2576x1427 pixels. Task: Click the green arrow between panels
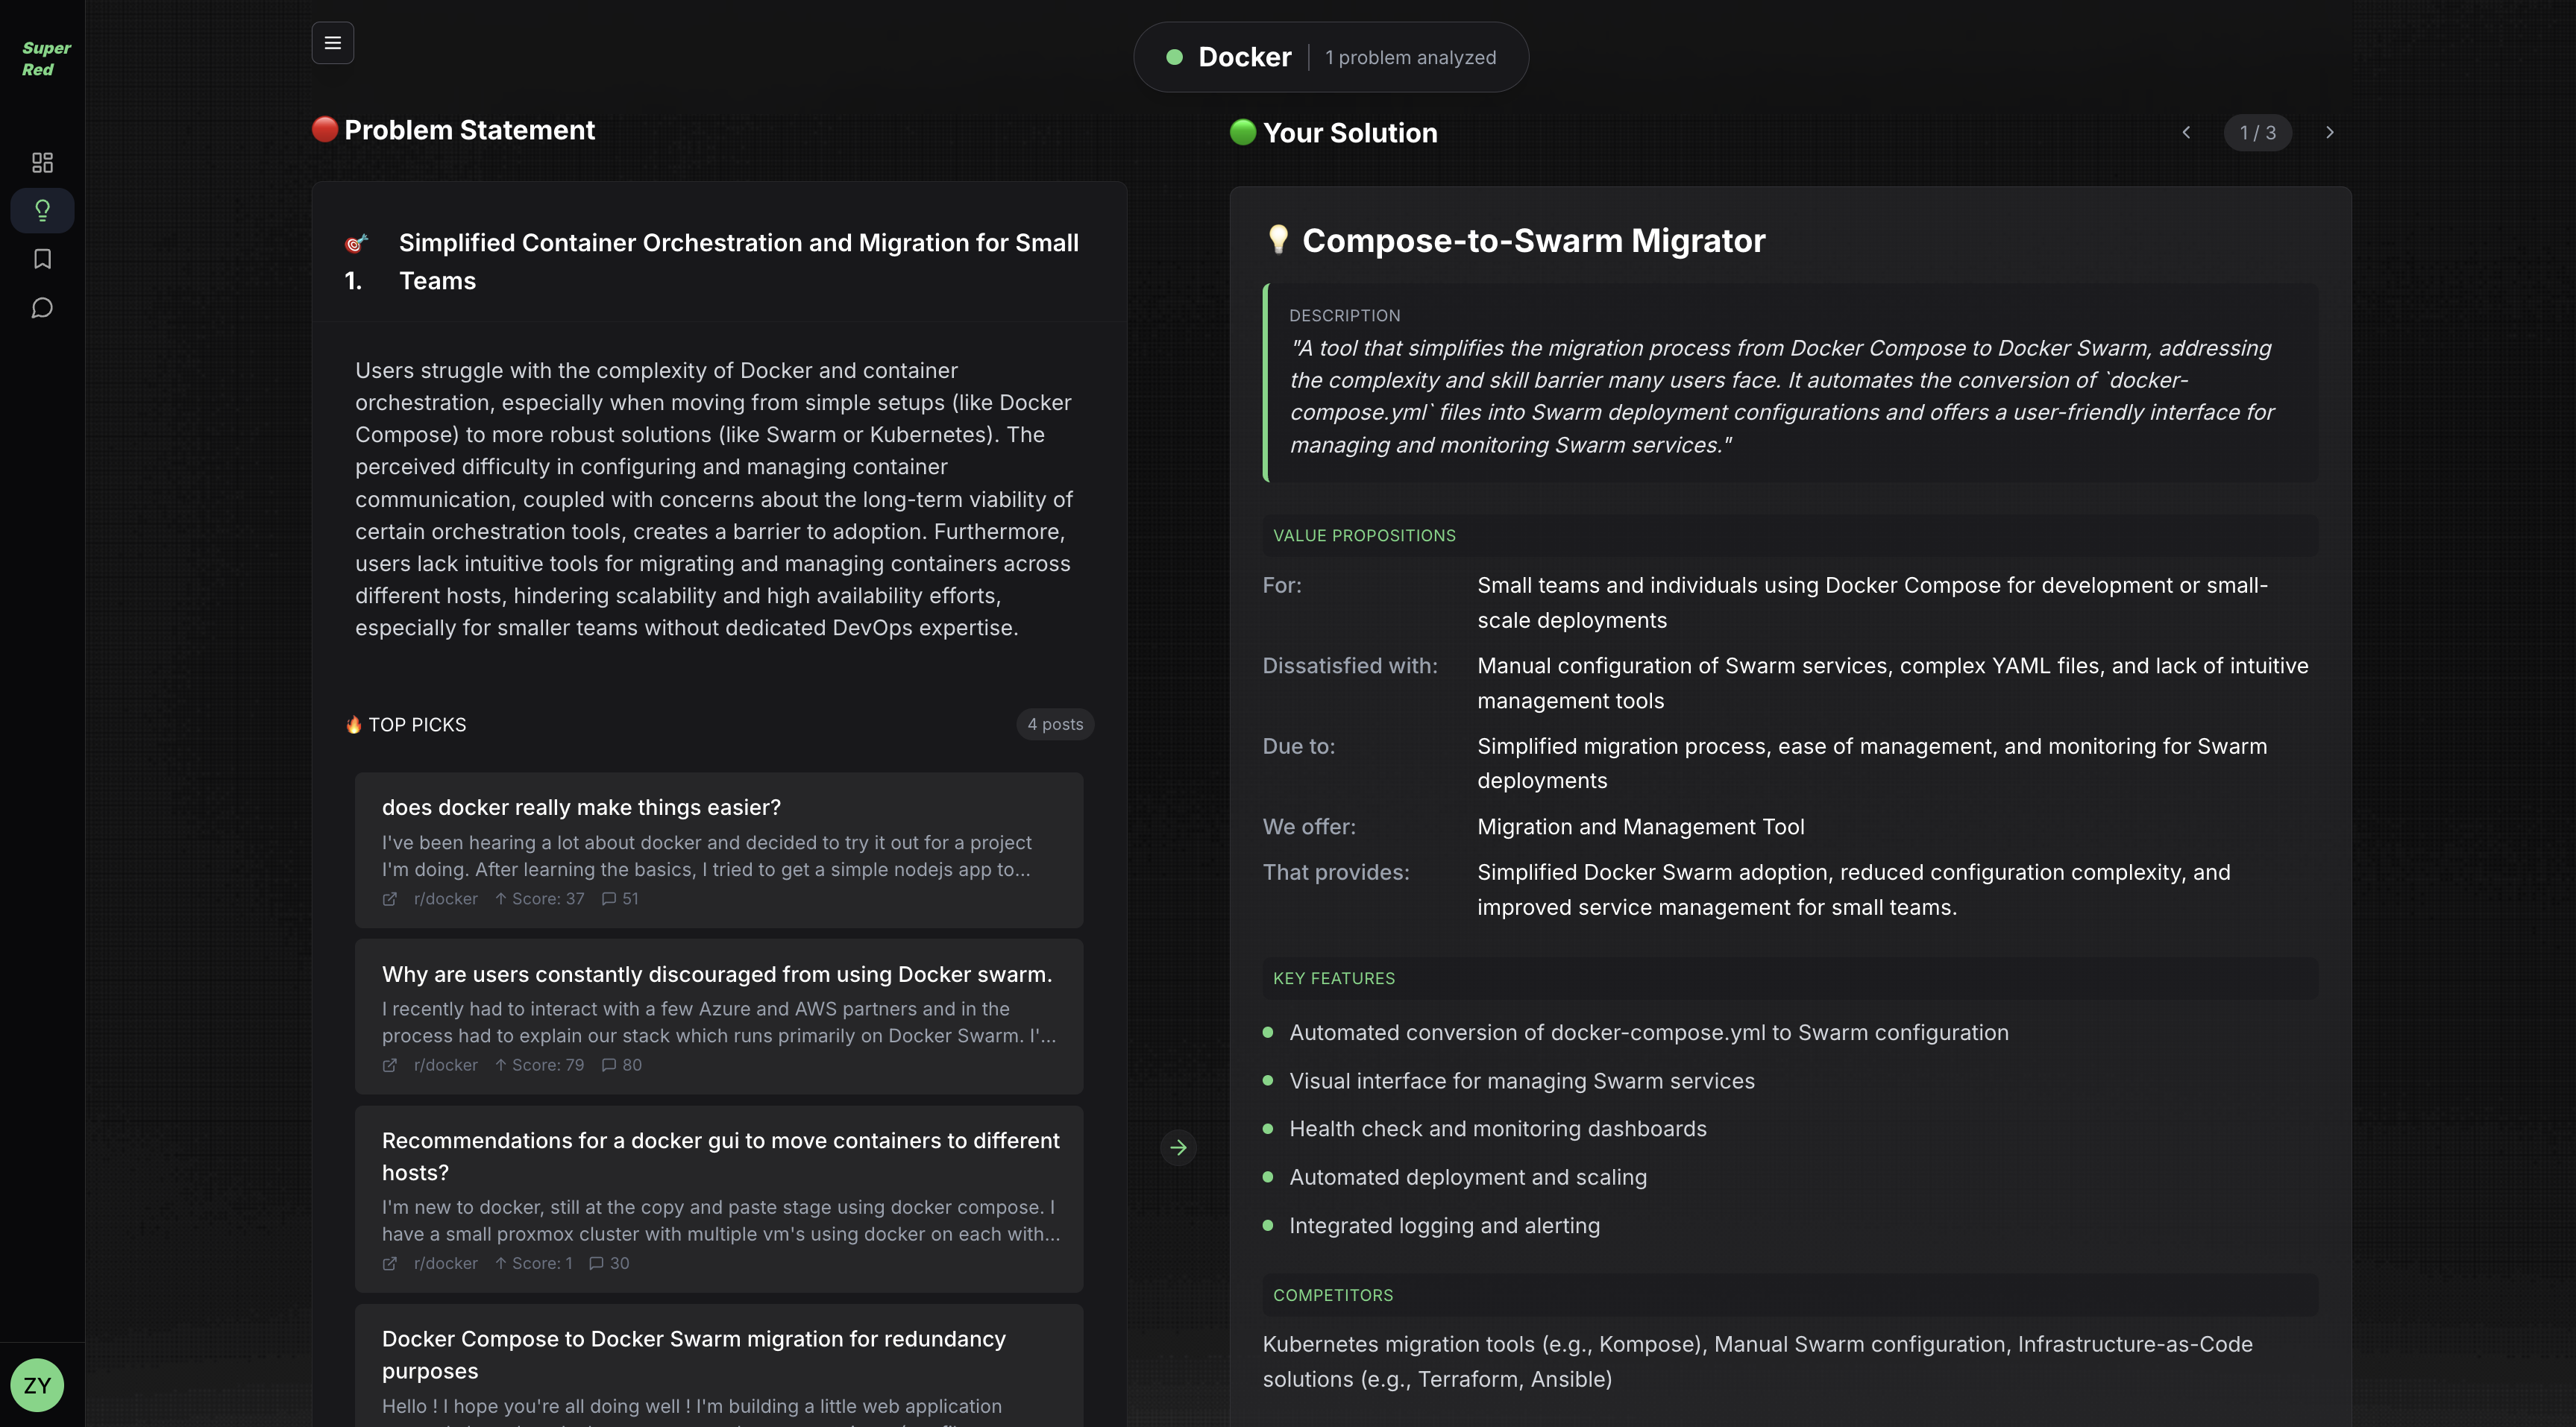tap(1178, 1147)
